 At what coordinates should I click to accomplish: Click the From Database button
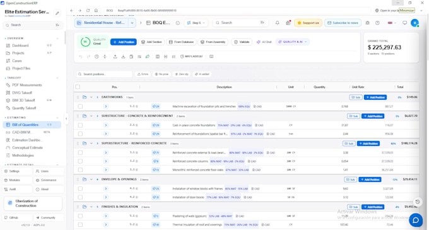pyautogui.click(x=181, y=42)
